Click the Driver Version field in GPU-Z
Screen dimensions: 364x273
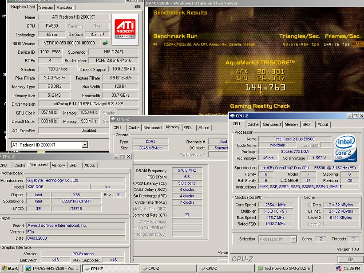[x=88, y=104]
